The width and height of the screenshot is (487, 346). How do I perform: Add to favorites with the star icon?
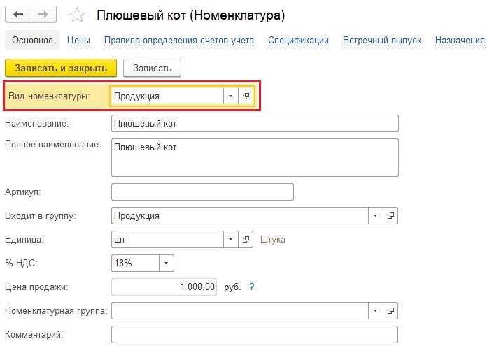(77, 15)
